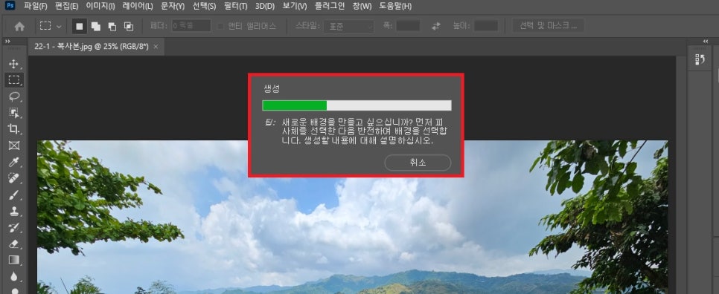Select the Crop tool
The height and width of the screenshot is (294, 719).
click(x=13, y=129)
